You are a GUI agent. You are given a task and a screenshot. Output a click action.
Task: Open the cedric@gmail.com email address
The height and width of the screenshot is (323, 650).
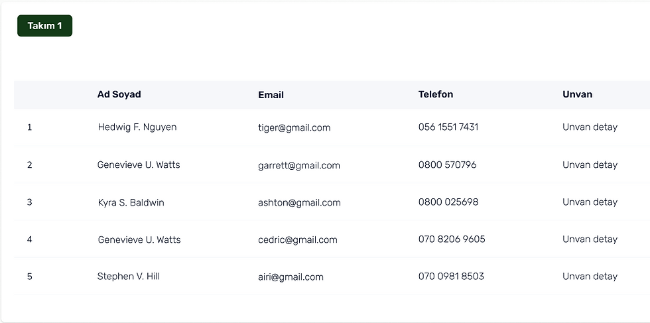coord(298,239)
